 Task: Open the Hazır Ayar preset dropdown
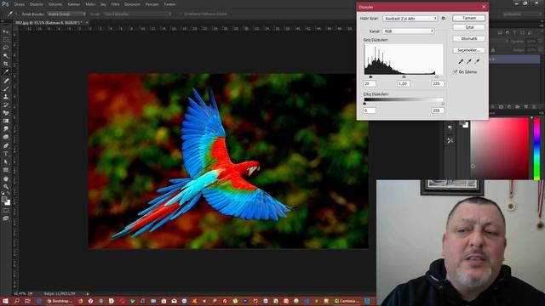410,19
